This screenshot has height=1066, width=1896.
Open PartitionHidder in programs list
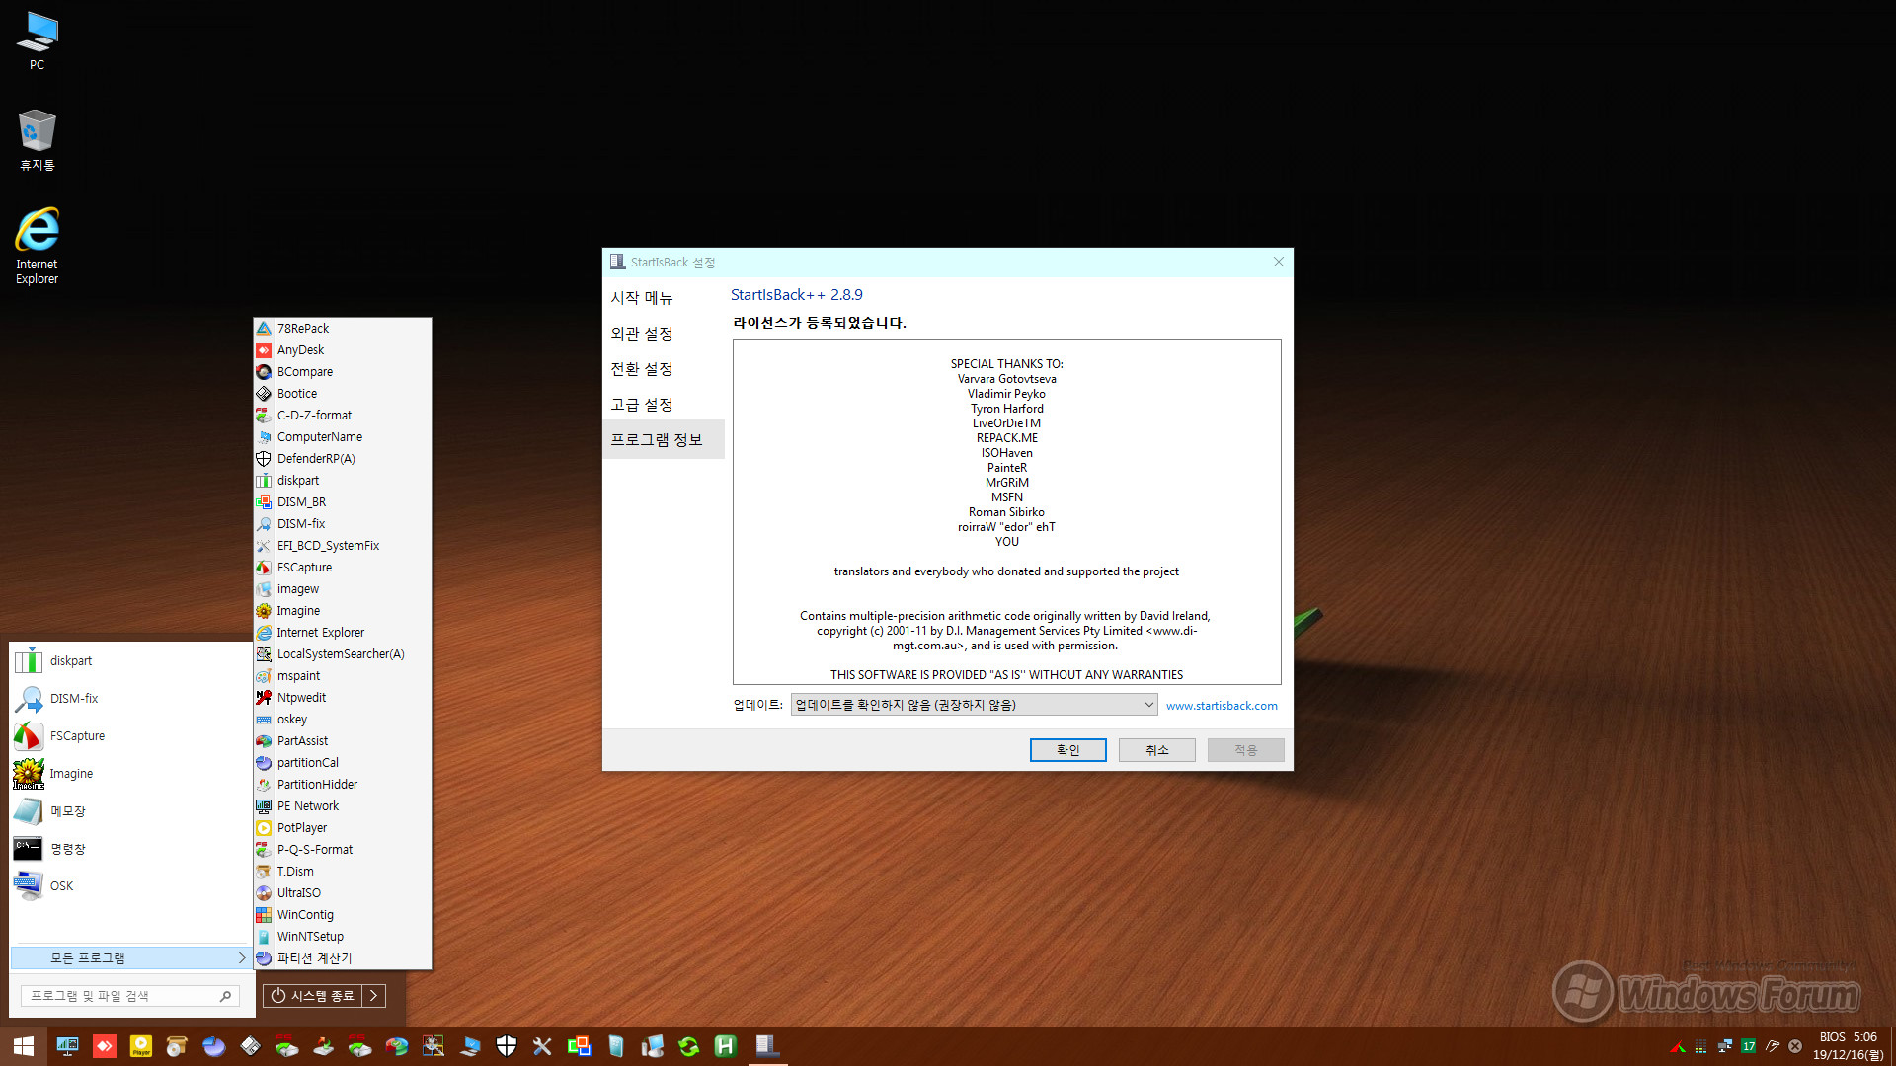342,785
